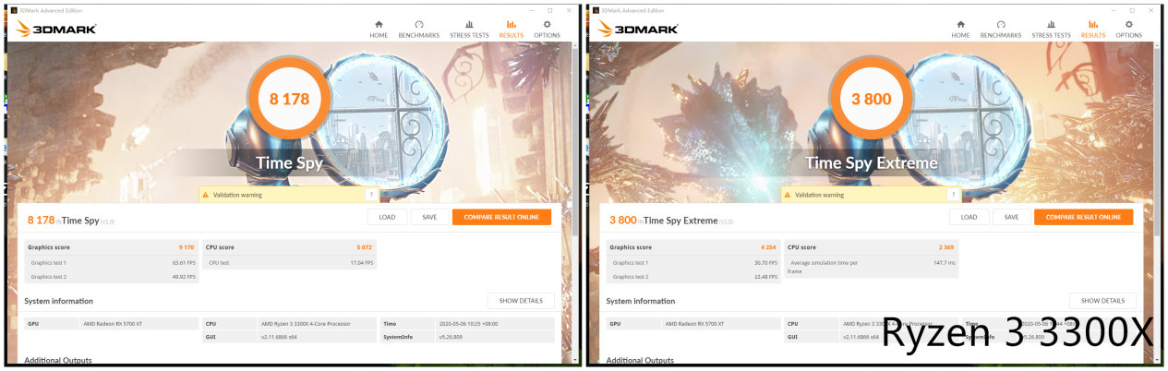Switch to RESULTS tab in left window
1168x371 pixels.
[511, 29]
